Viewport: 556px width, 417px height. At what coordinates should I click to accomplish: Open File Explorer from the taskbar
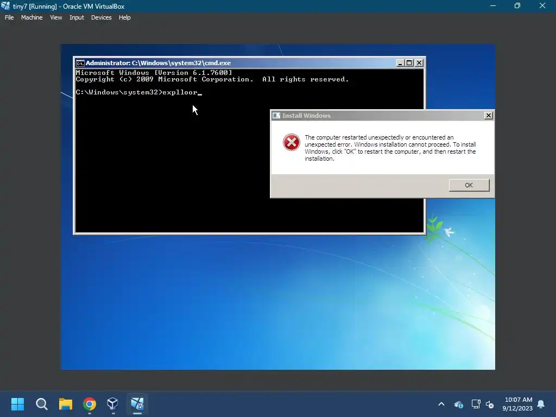[x=66, y=404]
